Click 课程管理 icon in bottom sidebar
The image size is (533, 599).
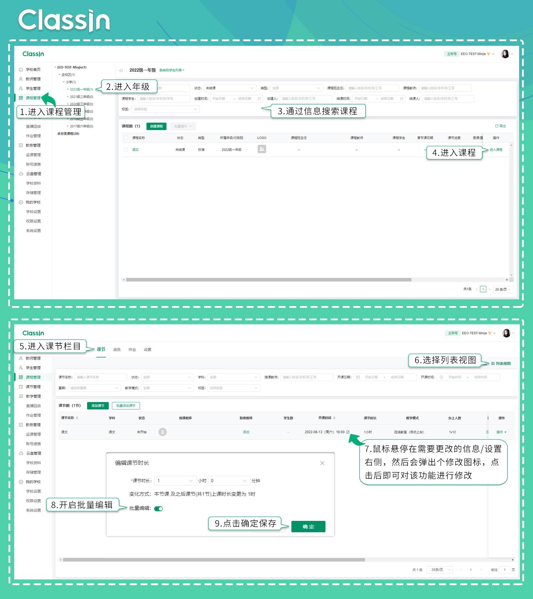(21, 377)
